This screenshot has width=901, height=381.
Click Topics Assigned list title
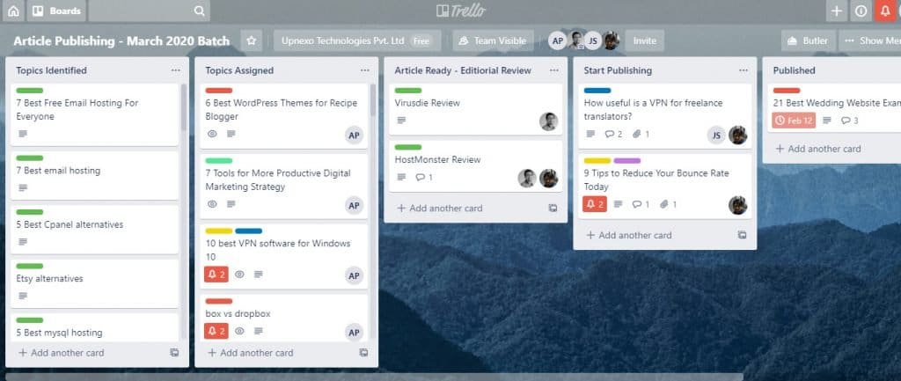[239, 70]
